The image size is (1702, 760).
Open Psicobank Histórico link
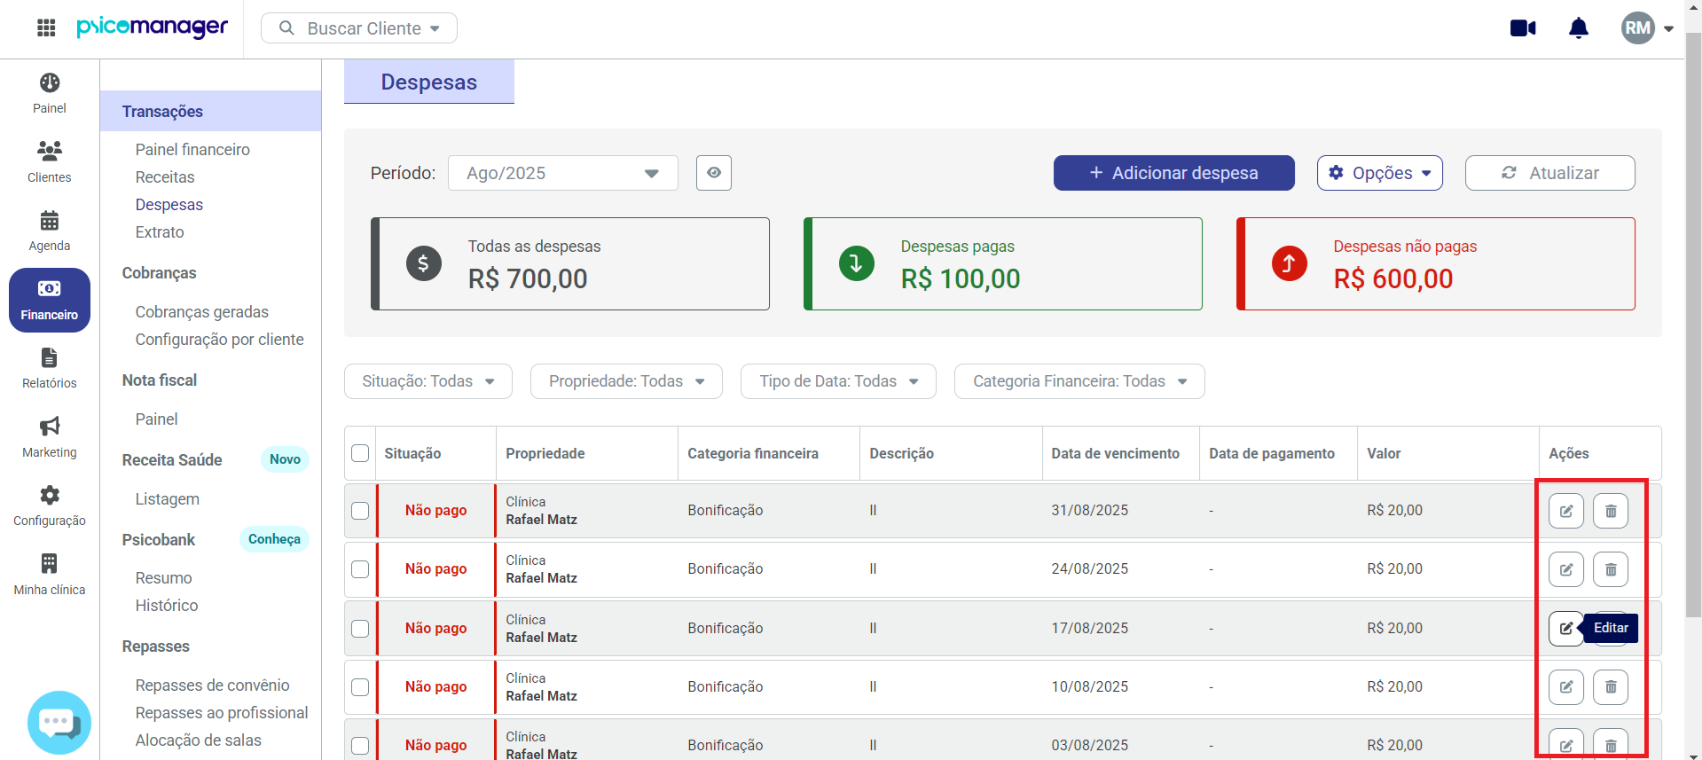167,606
